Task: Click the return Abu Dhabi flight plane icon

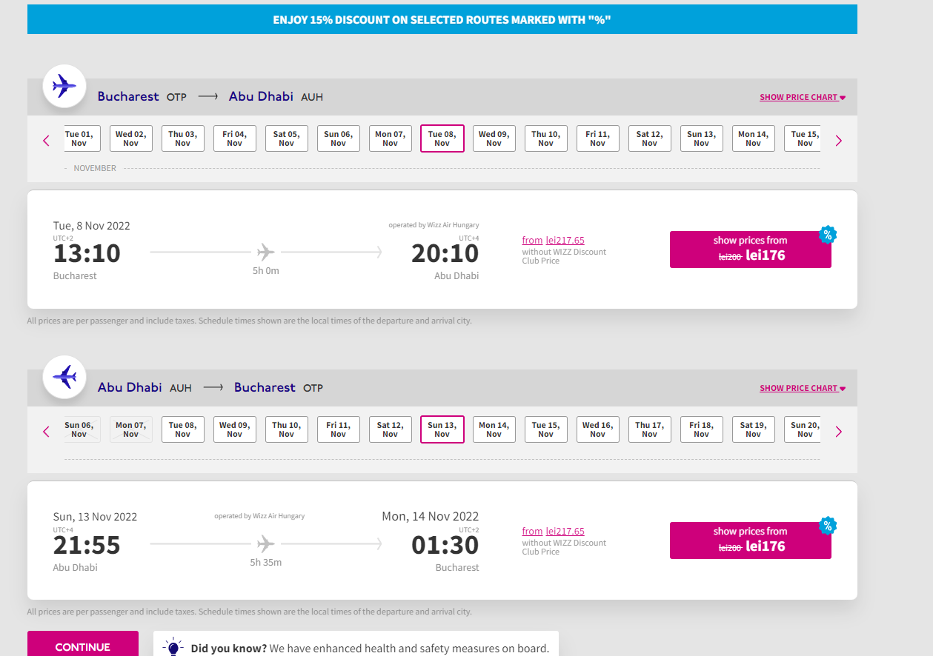Action: 64,378
